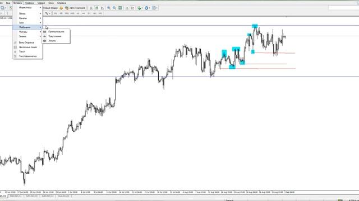This screenshot has width=359, height=201.
Task: Zoom in on the chart
Action: click(x=109, y=8)
